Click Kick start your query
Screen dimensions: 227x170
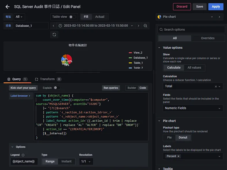point(23,88)
